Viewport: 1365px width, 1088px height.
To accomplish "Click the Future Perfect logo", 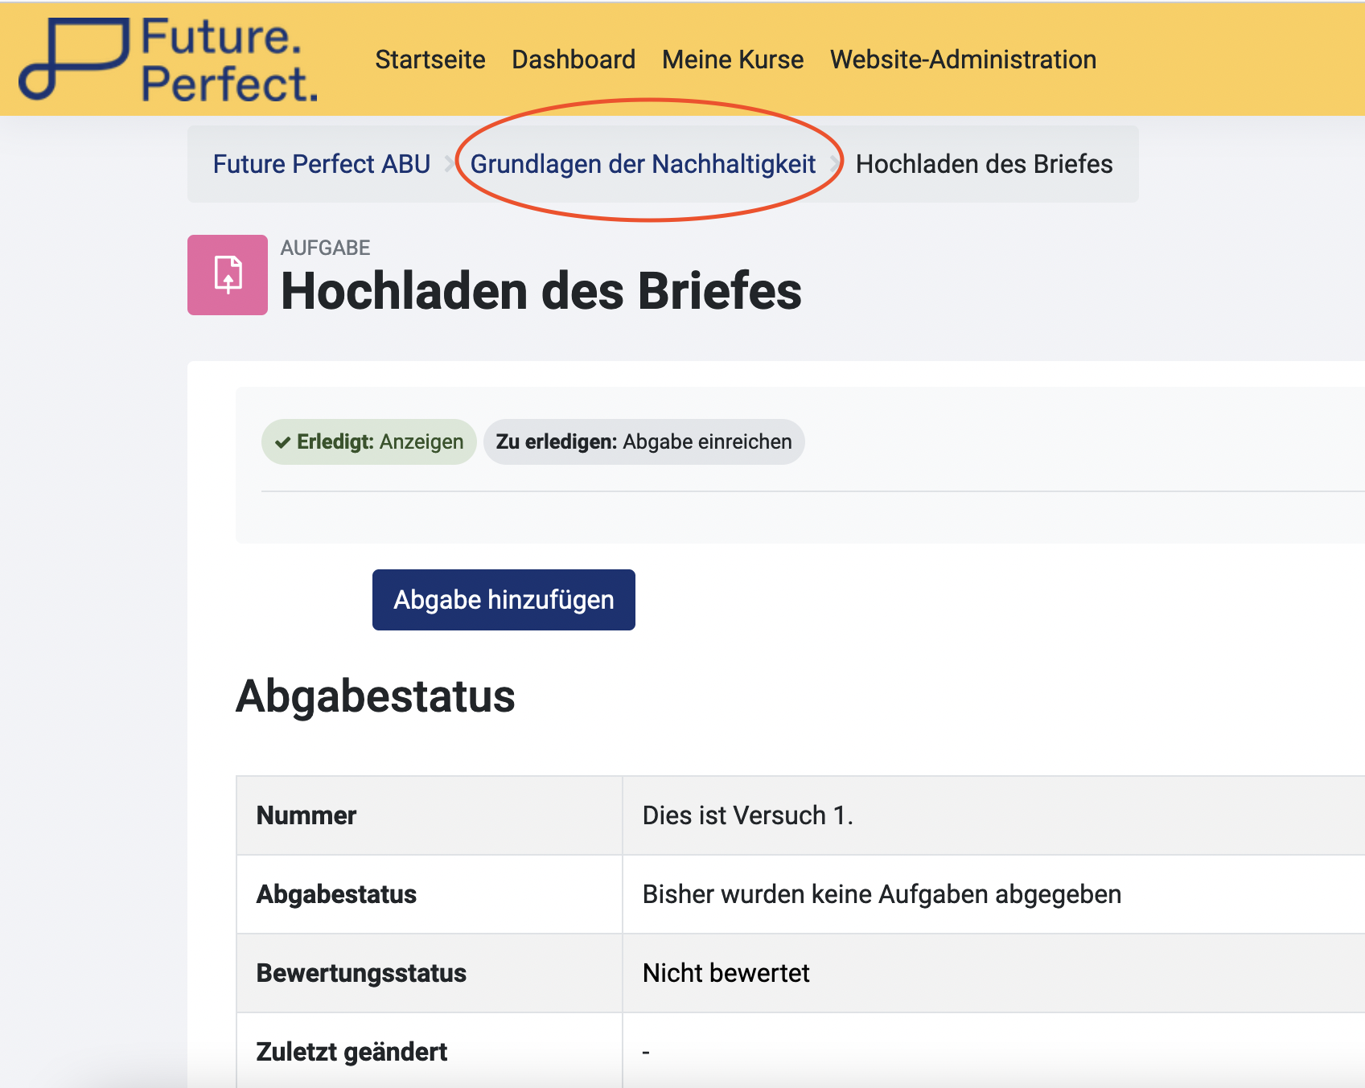I will [169, 60].
